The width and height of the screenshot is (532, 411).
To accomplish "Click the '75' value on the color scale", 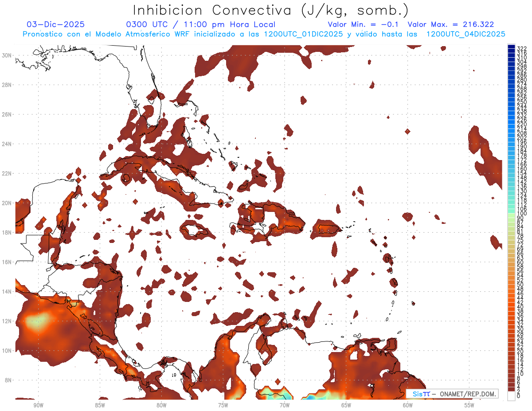I will coord(520,240).
